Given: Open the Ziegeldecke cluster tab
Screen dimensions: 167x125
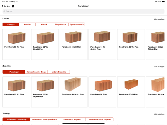Looking at the screenshot, I should pos(60,24).
